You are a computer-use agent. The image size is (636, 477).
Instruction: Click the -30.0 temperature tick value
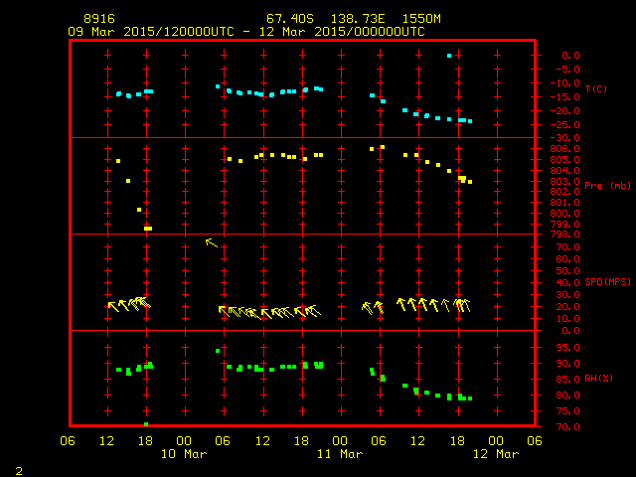(565, 138)
